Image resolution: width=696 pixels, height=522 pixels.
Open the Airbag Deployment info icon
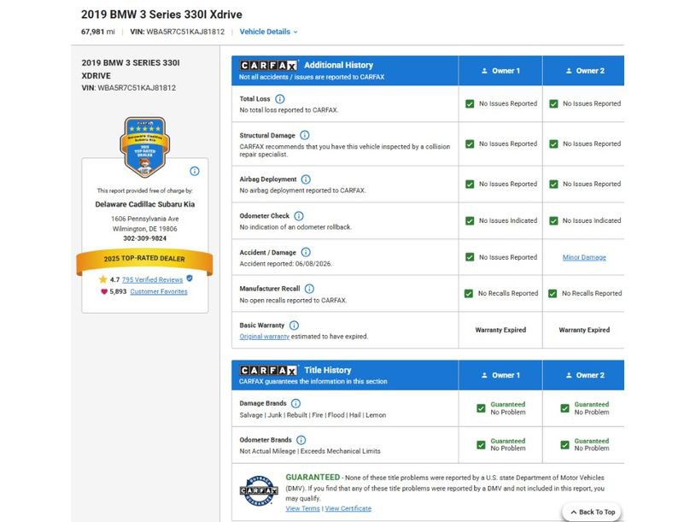click(306, 179)
